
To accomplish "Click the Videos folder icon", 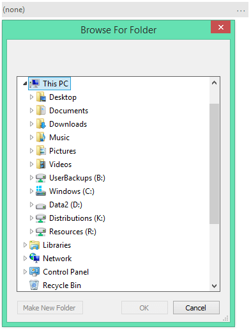I will [41, 164].
